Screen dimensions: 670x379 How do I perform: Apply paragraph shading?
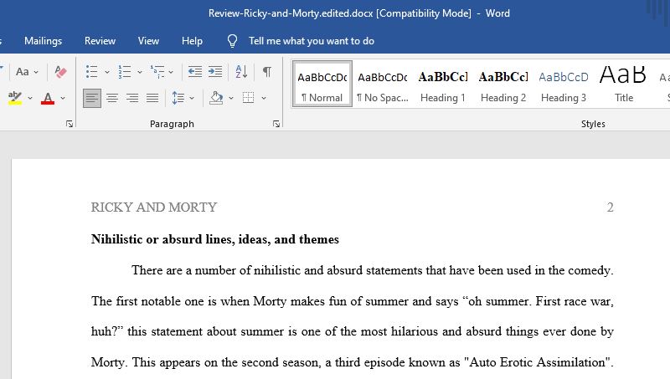pyautogui.click(x=216, y=98)
